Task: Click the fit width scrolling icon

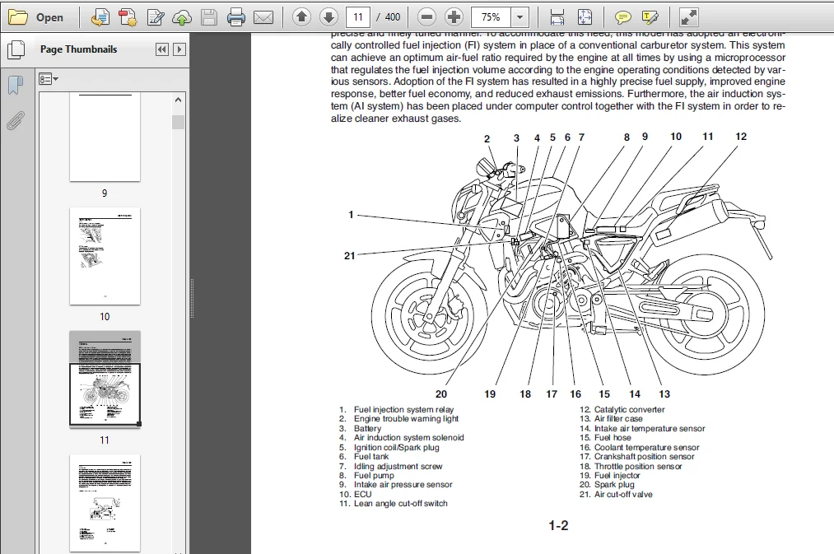Action: [x=557, y=17]
